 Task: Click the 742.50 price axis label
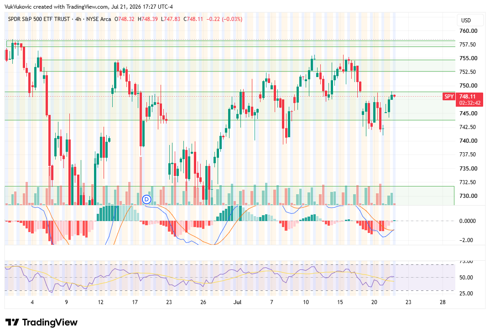click(x=468, y=127)
